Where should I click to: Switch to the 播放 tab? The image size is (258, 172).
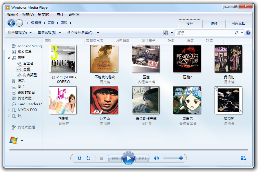190,24
